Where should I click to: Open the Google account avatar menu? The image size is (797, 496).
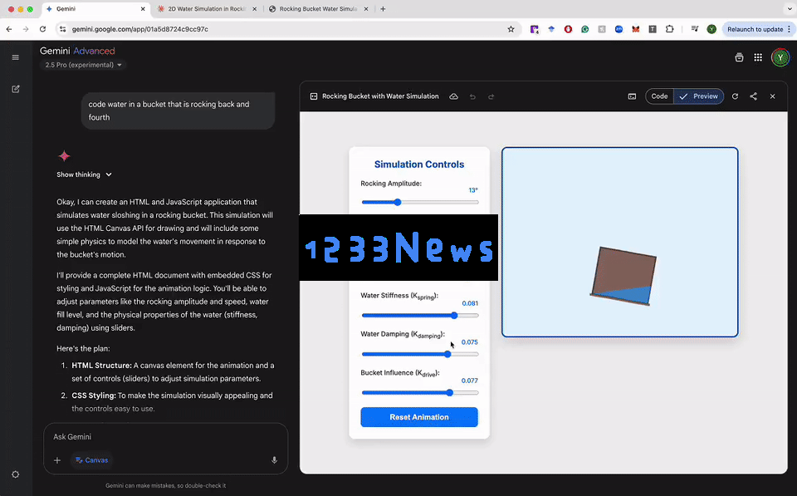(x=780, y=57)
